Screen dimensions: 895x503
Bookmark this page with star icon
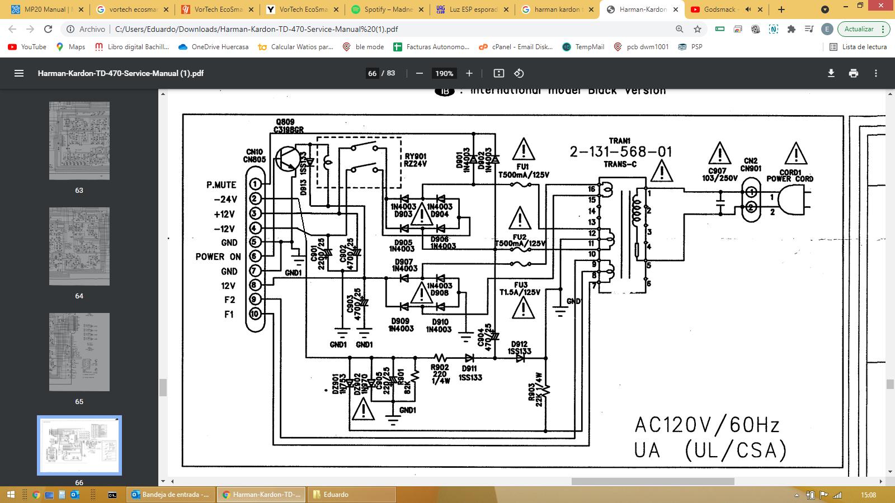click(x=698, y=29)
